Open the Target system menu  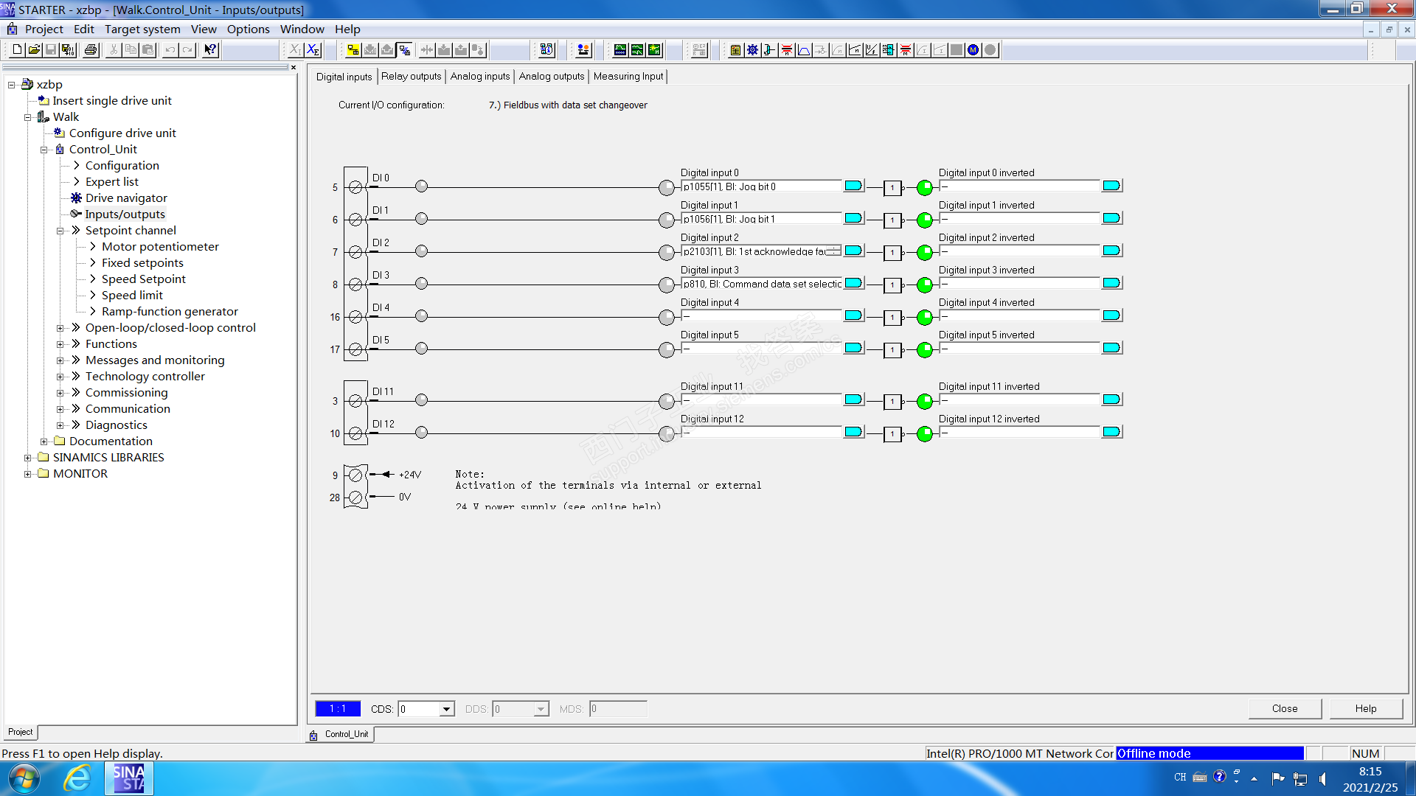coord(142,29)
